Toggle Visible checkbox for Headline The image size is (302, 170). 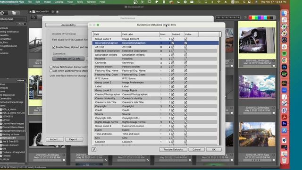(185, 59)
